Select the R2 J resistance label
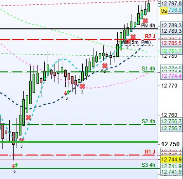The height and width of the screenshot is (179, 183). (150, 36)
